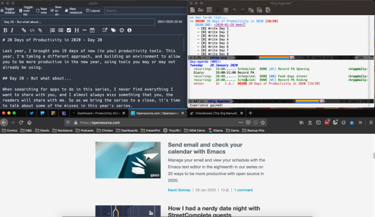Click Emacs undo toolbar icon
Screen dimensions: 375x217
[x=234, y=10]
